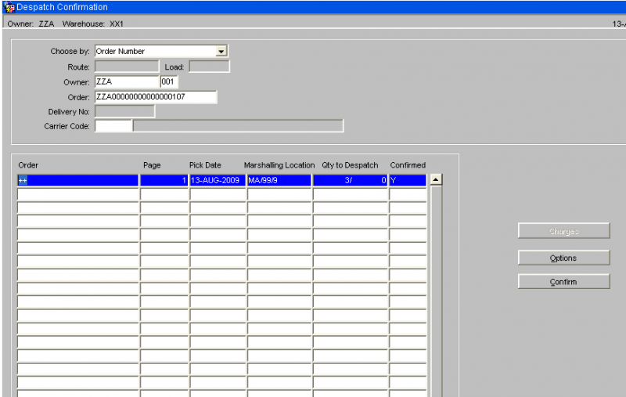Select the Choose by Order Number combo box
The width and height of the screenshot is (626, 397).
pos(161,51)
